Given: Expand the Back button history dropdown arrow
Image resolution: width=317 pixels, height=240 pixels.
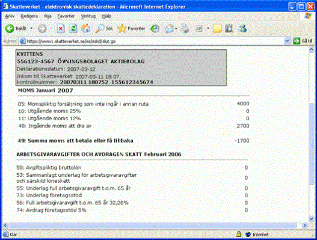Looking at the screenshot, I should [x=31, y=28].
